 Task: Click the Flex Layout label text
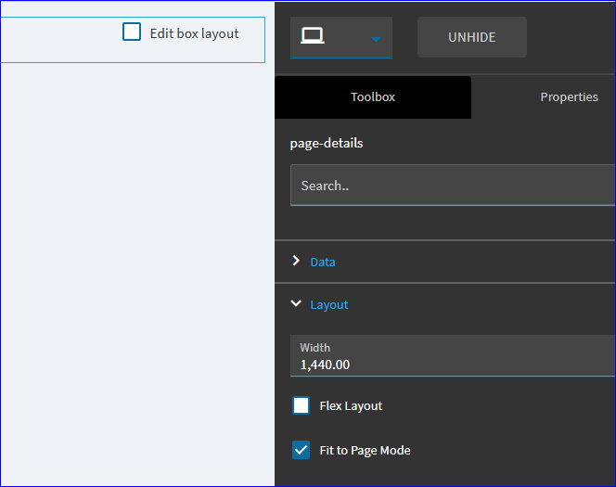click(x=351, y=405)
